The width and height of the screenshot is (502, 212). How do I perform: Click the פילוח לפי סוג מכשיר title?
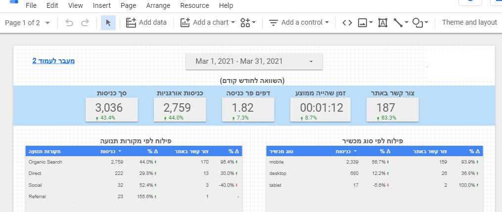tap(372, 141)
